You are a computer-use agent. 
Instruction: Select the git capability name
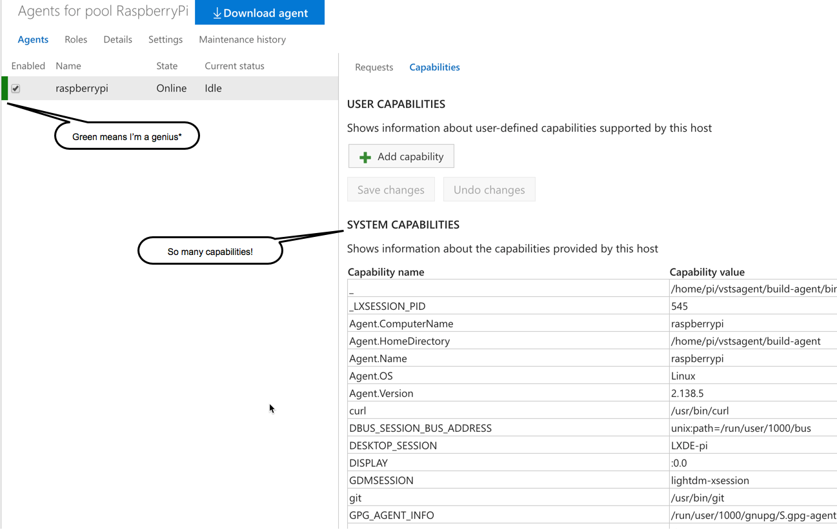pyautogui.click(x=355, y=498)
